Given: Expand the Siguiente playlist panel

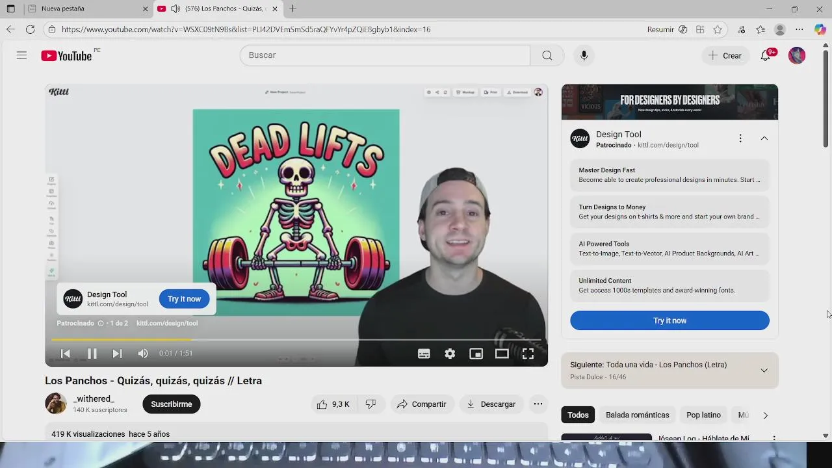Looking at the screenshot, I should point(764,370).
